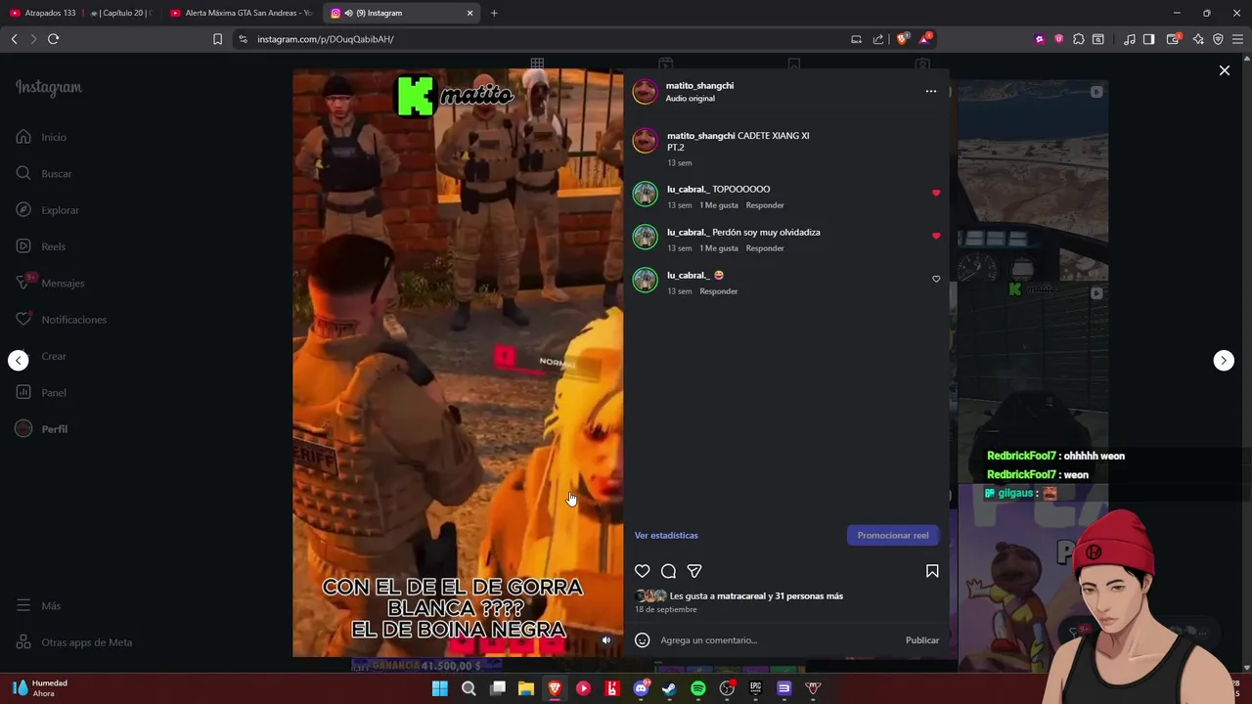This screenshot has width=1252, height=704.
Task: Open the post's three-dot options menu
Action: point(931,91)
